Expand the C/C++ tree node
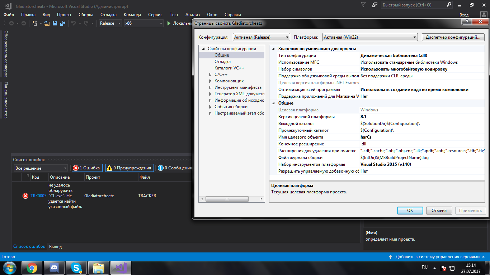The width and height of the screenshot is (490, 275). (211, 74)
